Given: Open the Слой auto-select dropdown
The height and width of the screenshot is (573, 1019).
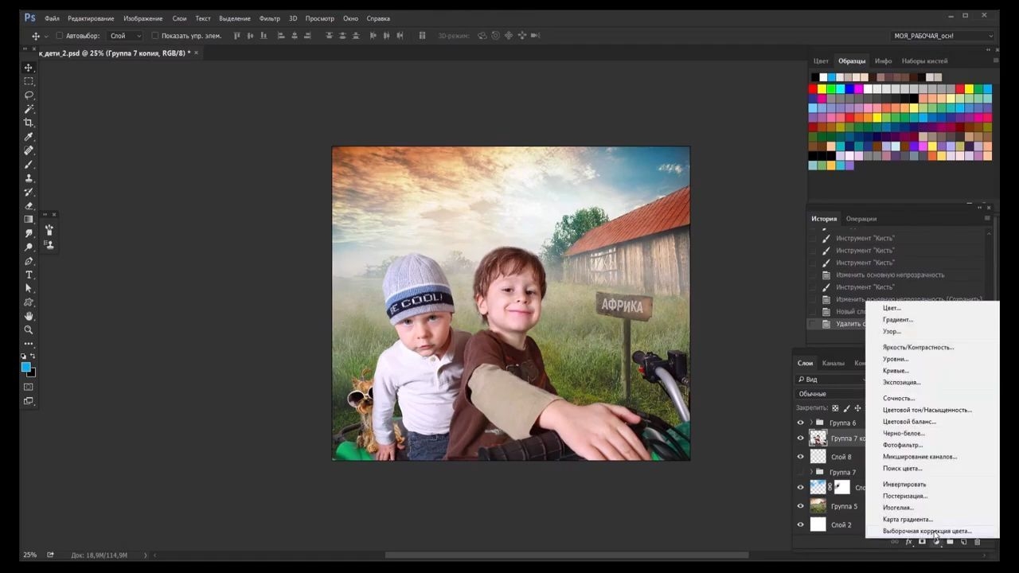Looking at the screenshot, I should tap(125, 36).
